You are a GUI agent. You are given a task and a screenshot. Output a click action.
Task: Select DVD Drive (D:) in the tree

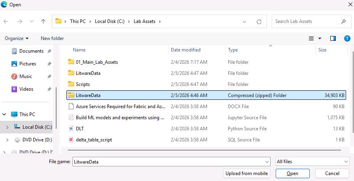click(37, 140)
